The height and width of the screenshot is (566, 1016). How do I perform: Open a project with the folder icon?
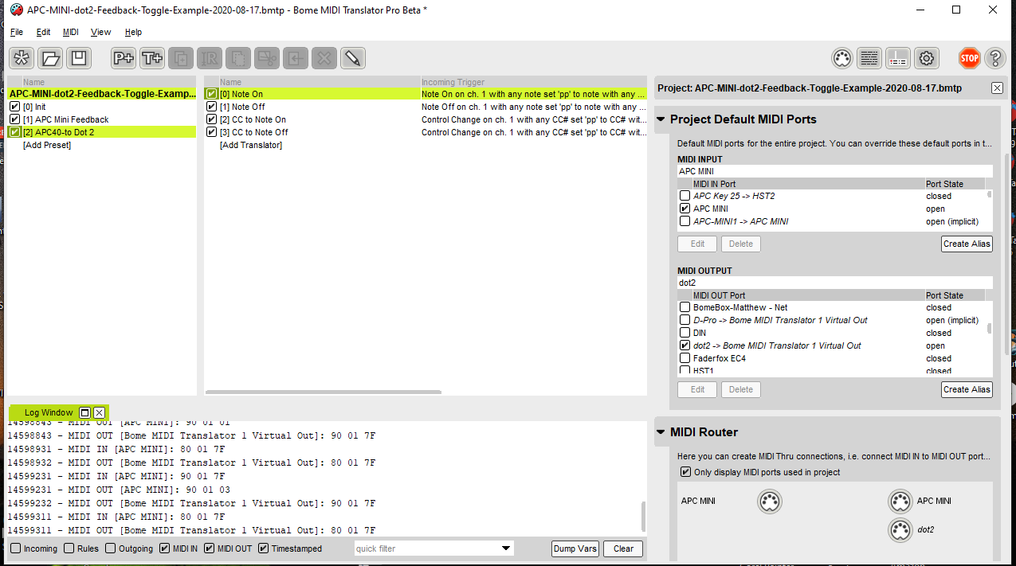click(x=50, y=58)
